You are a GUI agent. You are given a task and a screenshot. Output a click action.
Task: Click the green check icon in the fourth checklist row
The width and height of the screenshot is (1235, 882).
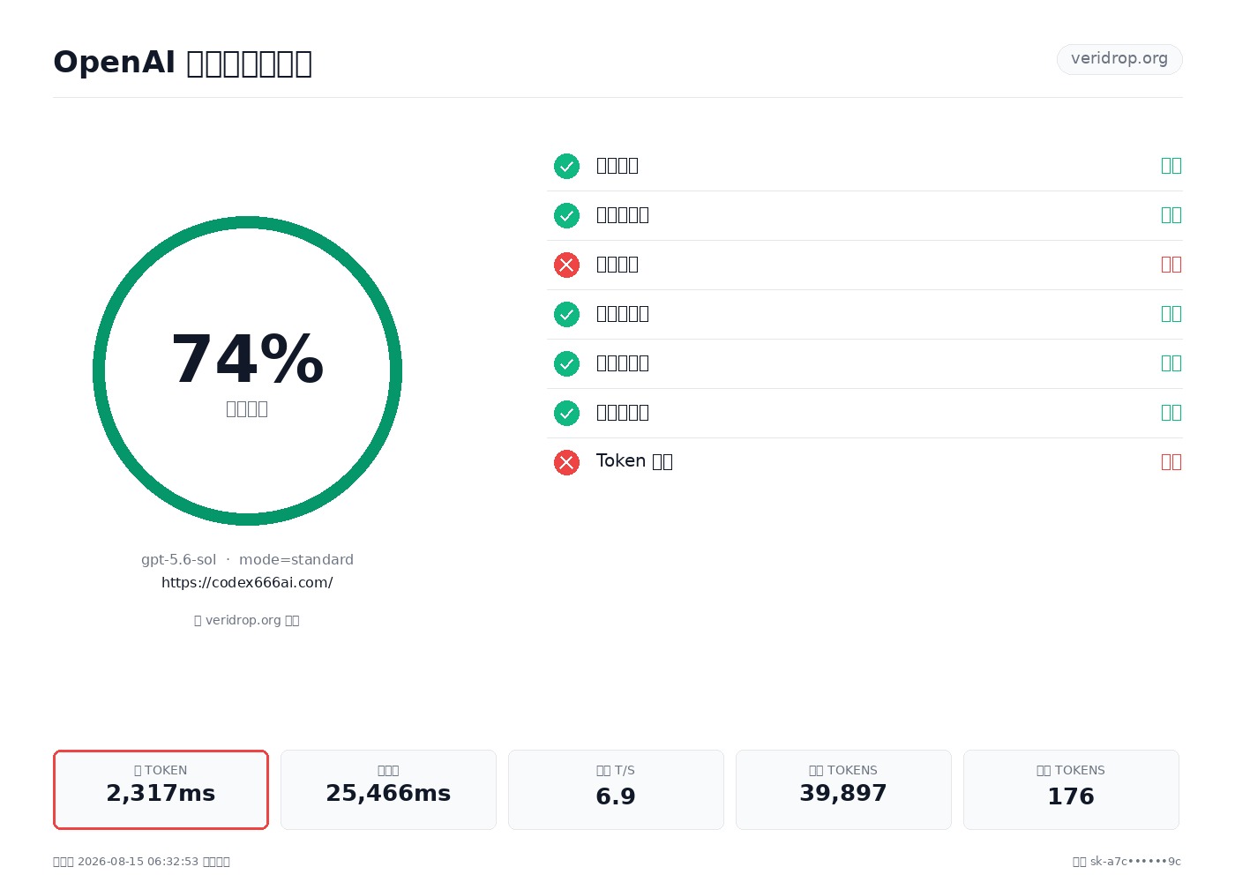[x=566, y=314]
